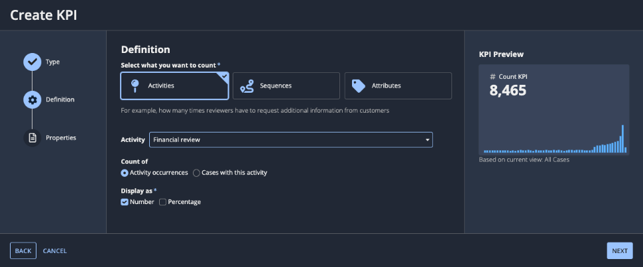Image resolution: width=643 pixels, height=267 pixels.
Task: Enable the Percentage display checkbox
Action: (x=163, y=202)
